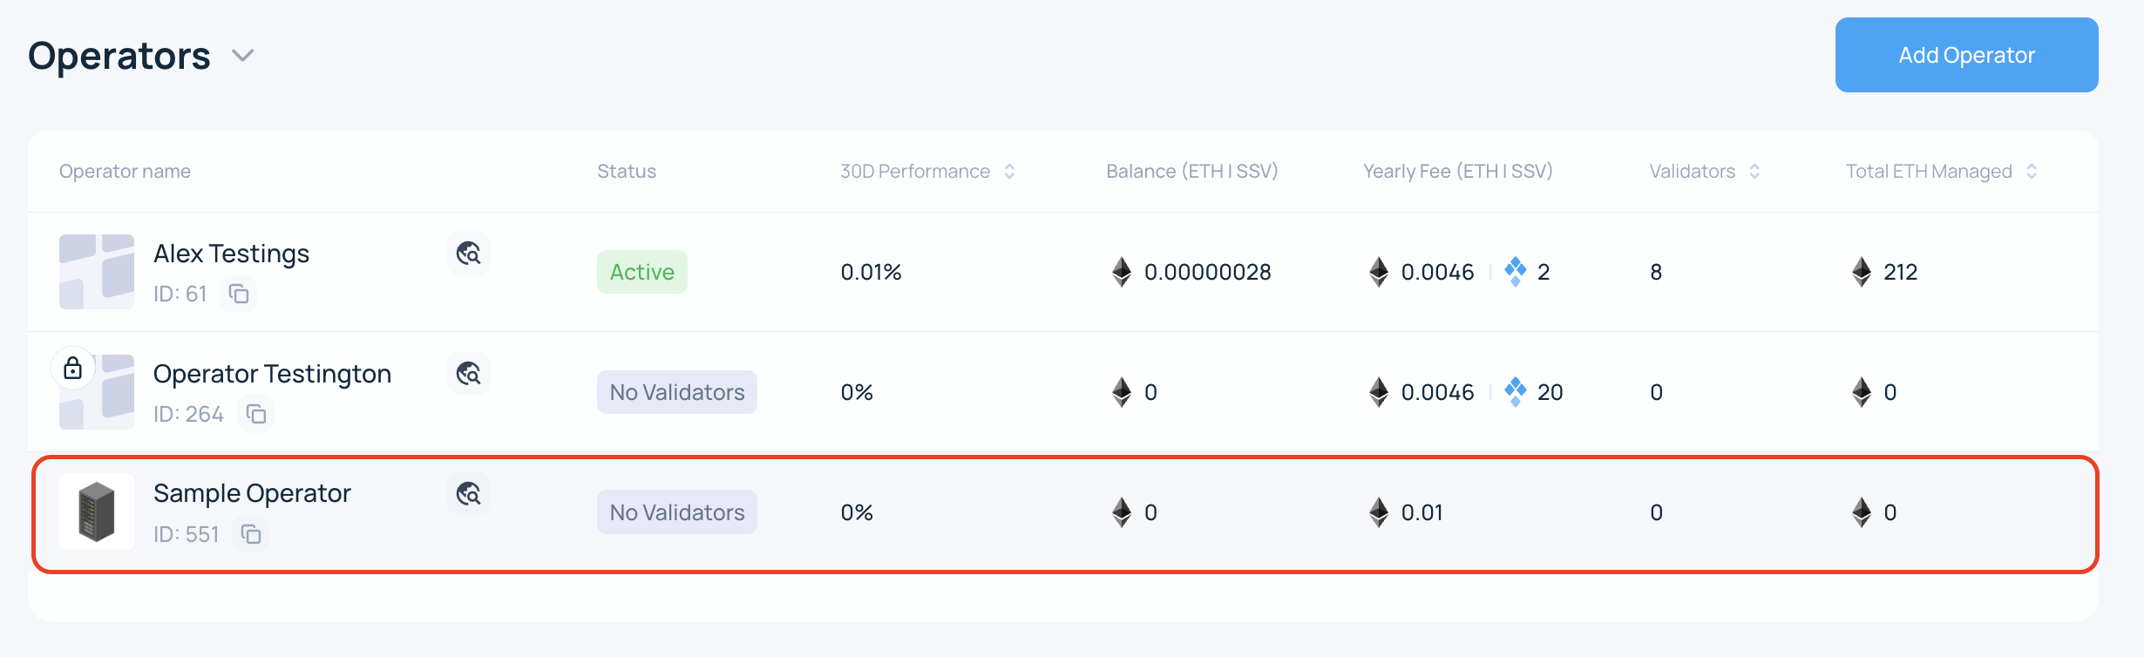The width and height of the screenshot is (2144, 657).
Task: Open explorer icon for Operator Testington
Action: pos(469,374)
